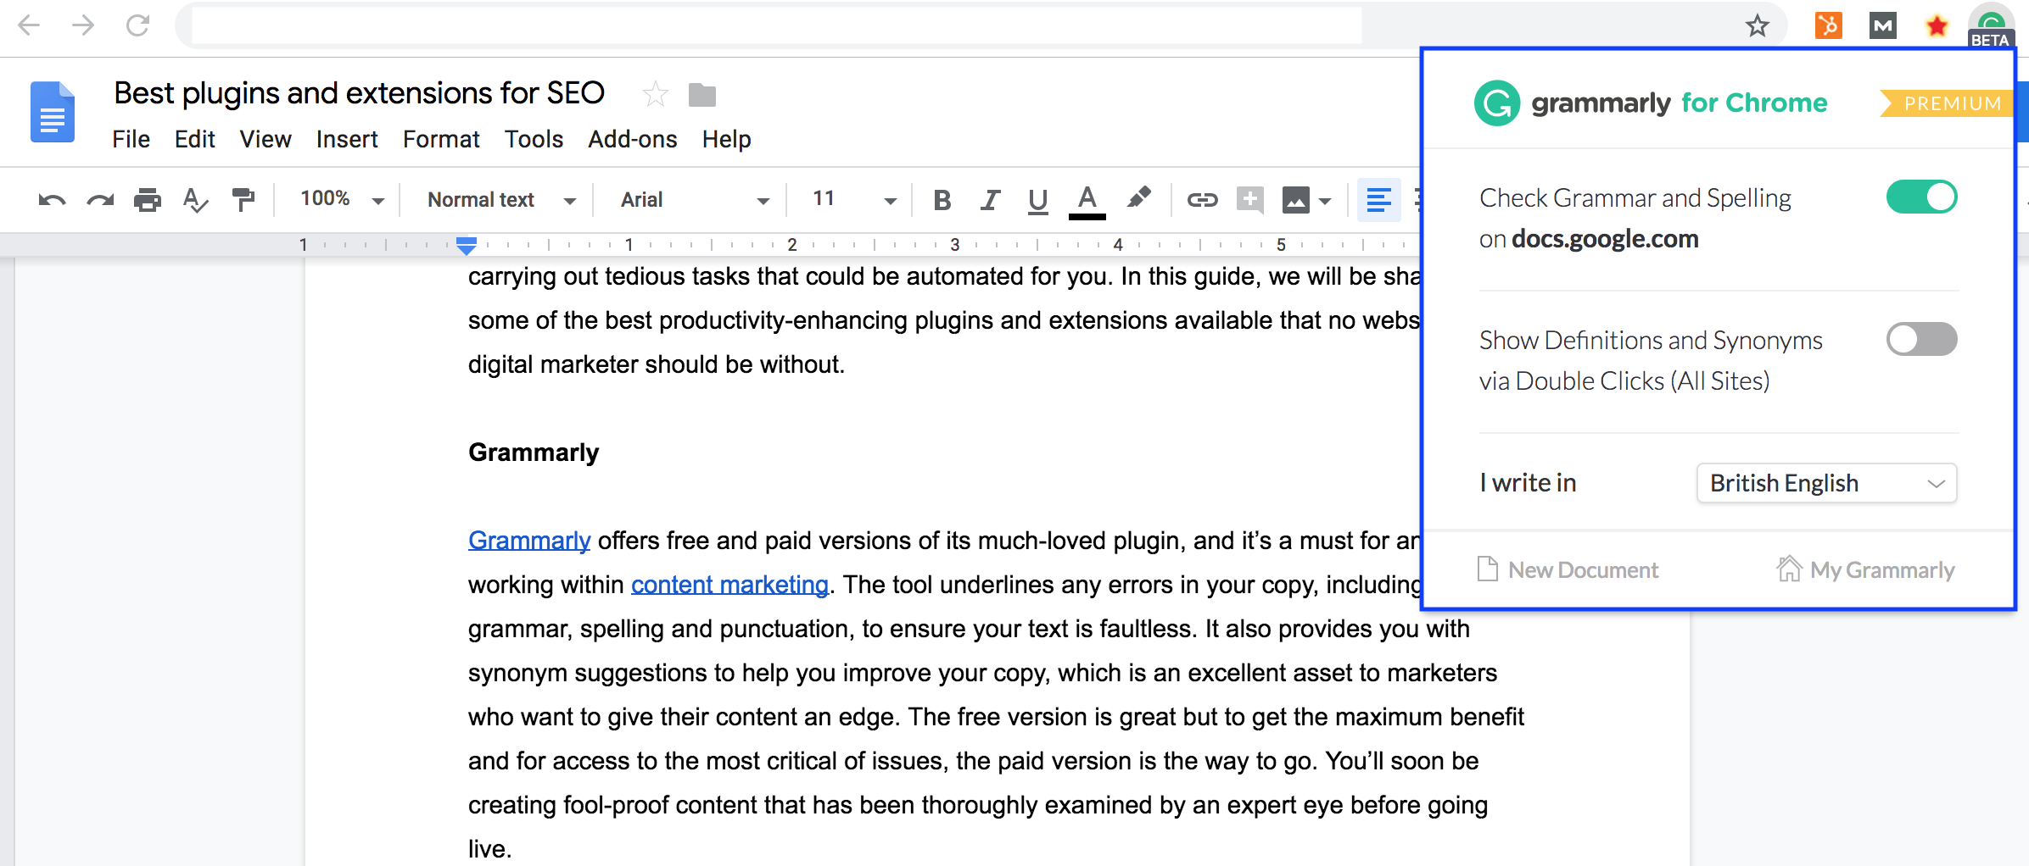Apply italic formatting
The width and height of the screenshot is (2029, 866).
[989, 200]
